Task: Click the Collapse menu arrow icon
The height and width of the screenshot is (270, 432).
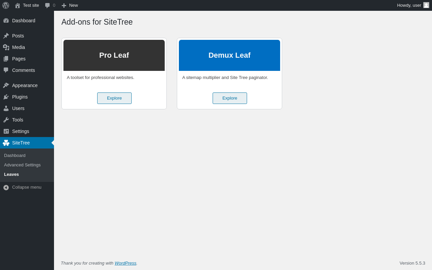Action: pos(6,187)
